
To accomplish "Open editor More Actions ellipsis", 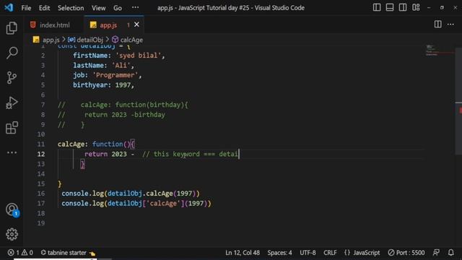I will pos(450,25).
